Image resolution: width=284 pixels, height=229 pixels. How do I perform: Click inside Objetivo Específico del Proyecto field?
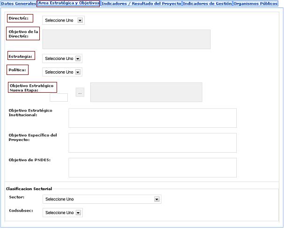point(152,142)
